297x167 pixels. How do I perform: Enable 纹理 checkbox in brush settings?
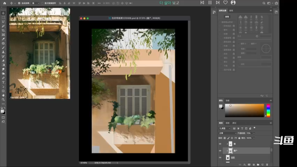tap(221, 34)
